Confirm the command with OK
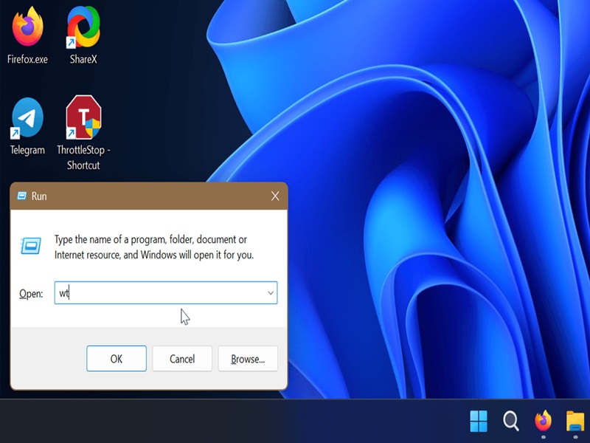The image size is (590, 443). 117,359
